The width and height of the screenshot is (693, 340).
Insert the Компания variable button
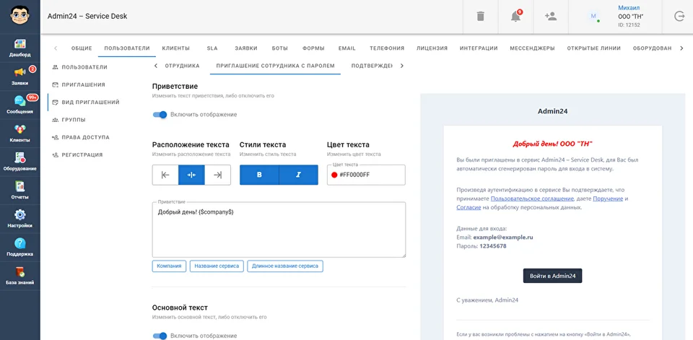coord(169,266)
